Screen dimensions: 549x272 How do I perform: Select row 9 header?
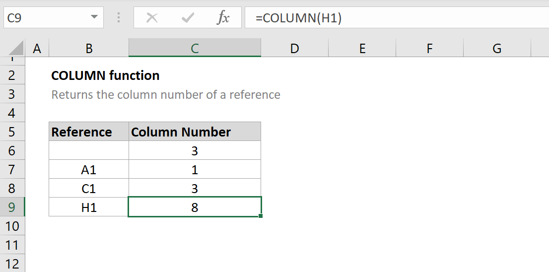pos(12,207)
